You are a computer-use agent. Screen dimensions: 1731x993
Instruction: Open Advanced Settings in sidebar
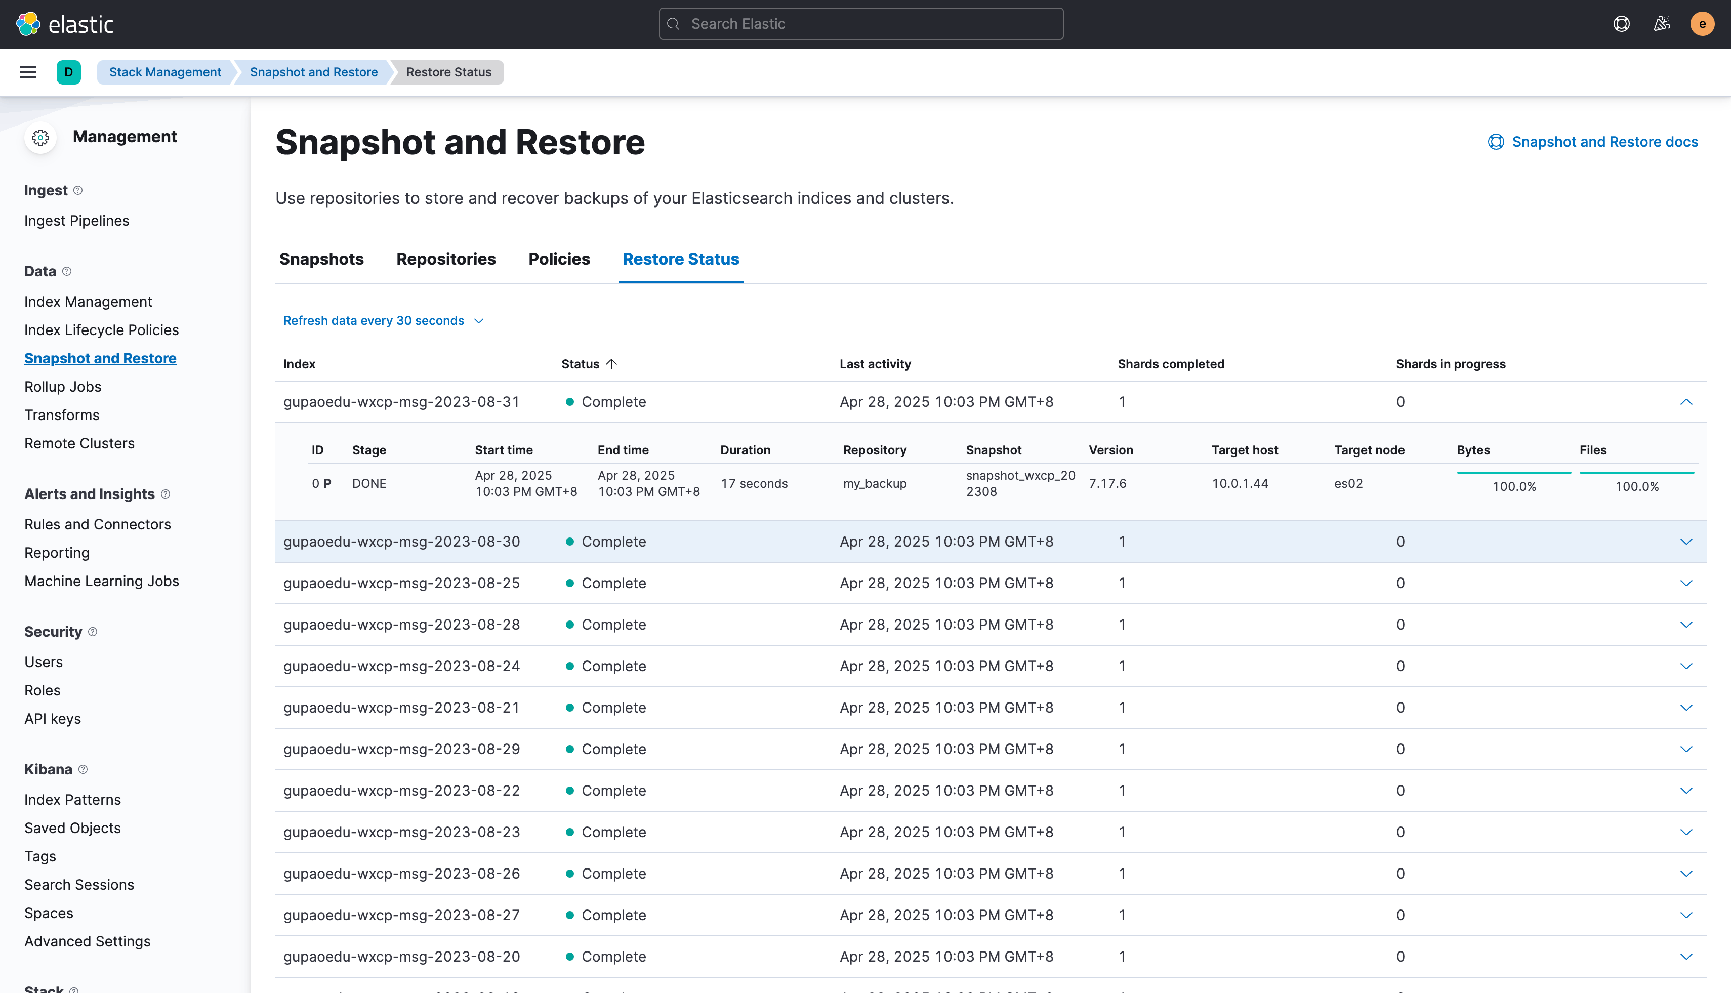pyautogui.click(x=87, y=941)
